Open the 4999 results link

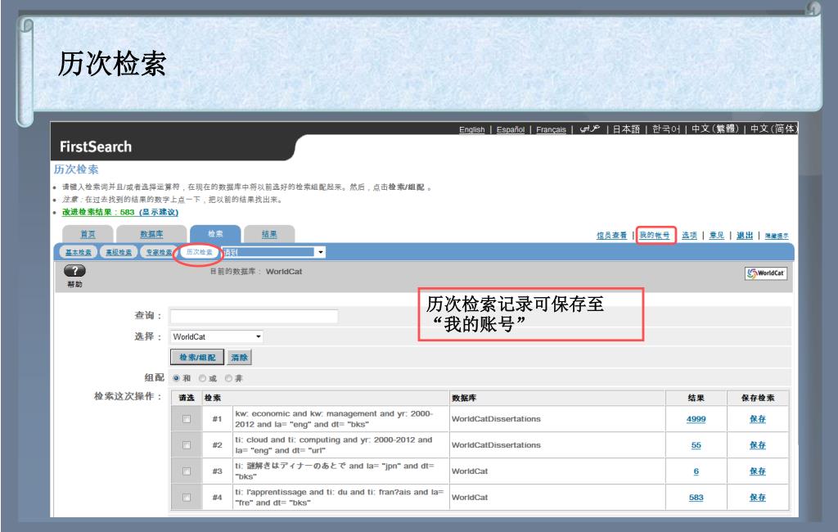point(696,419)
